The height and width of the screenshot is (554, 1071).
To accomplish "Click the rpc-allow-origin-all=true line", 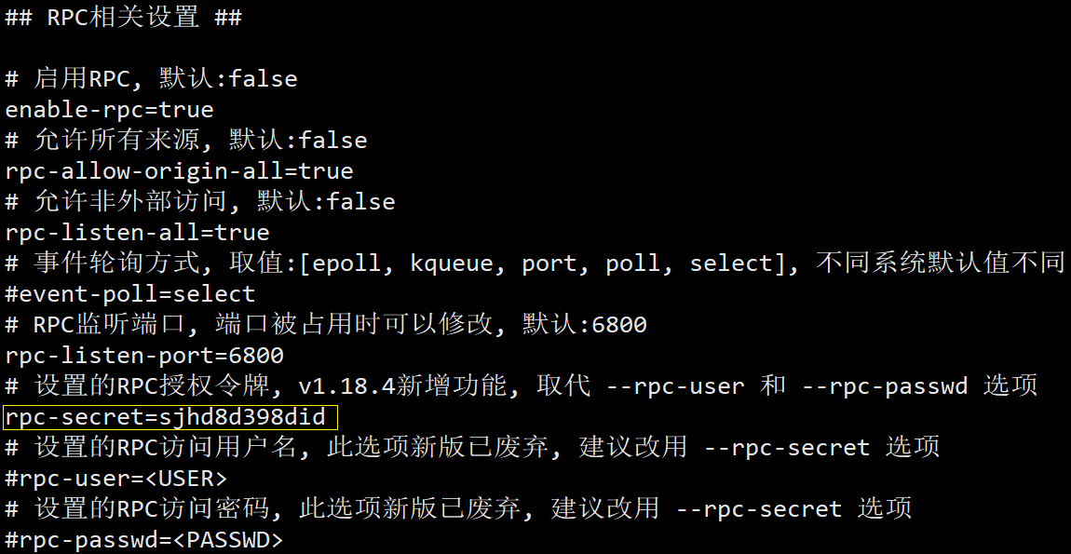I will [179, 171].
